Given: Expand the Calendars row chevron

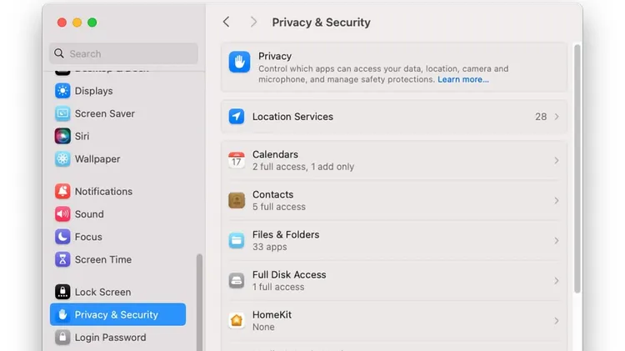Looking at the screenshot, I should click(557, 160).
